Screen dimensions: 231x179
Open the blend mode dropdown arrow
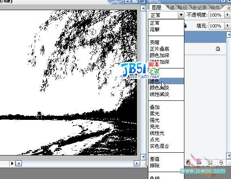[181, 15]
